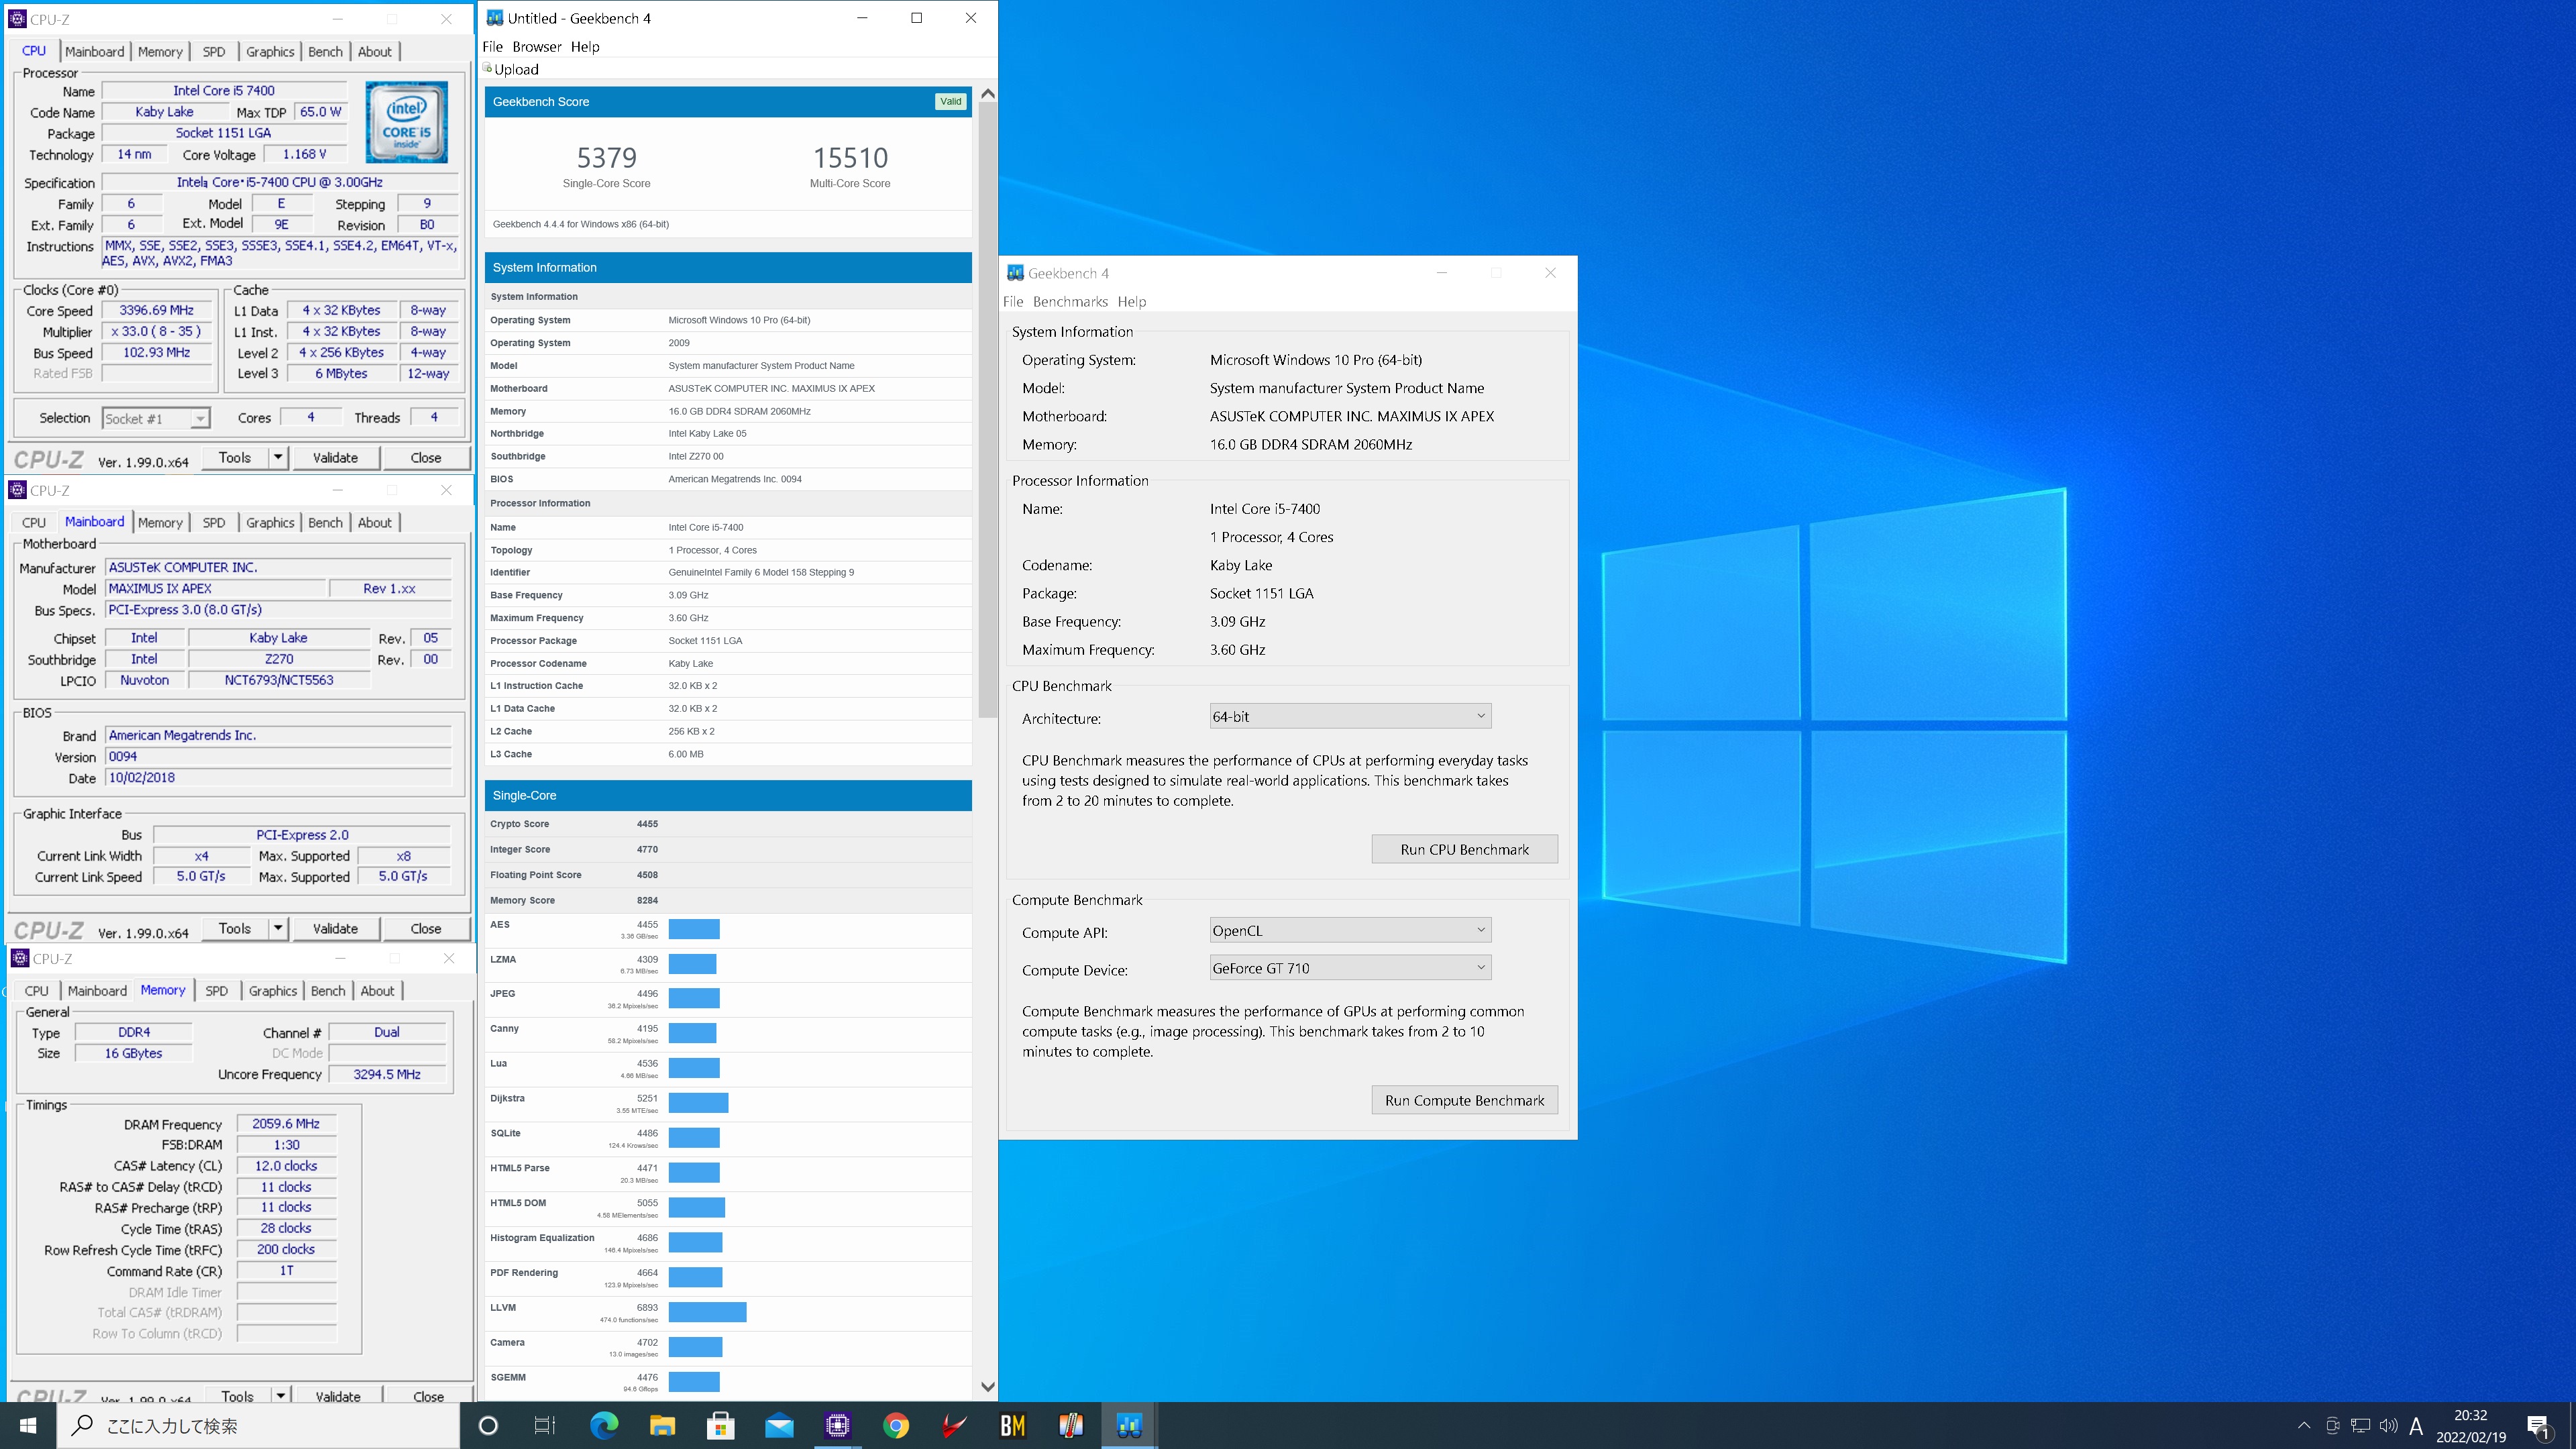Expand Tools arrow in Mainboard CPU-Z window
The width and height of the screenshot is (2576, 1449).
[x=278, y=929]
